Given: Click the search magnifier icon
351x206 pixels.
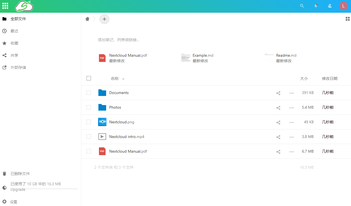Looking at the screenshot, I should tap(302, 6).
